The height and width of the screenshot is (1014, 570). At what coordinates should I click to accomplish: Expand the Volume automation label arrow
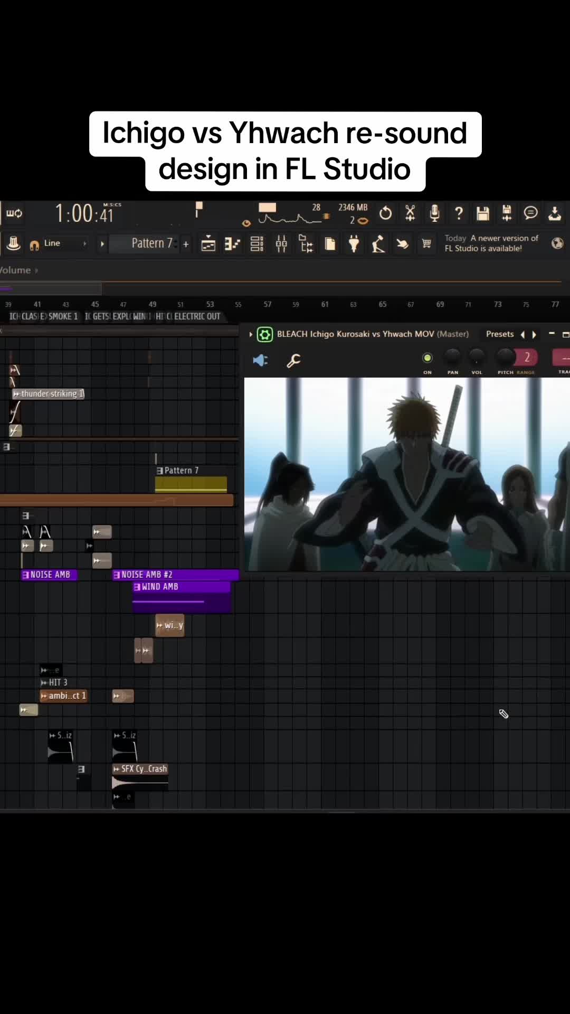coord(36,270)
